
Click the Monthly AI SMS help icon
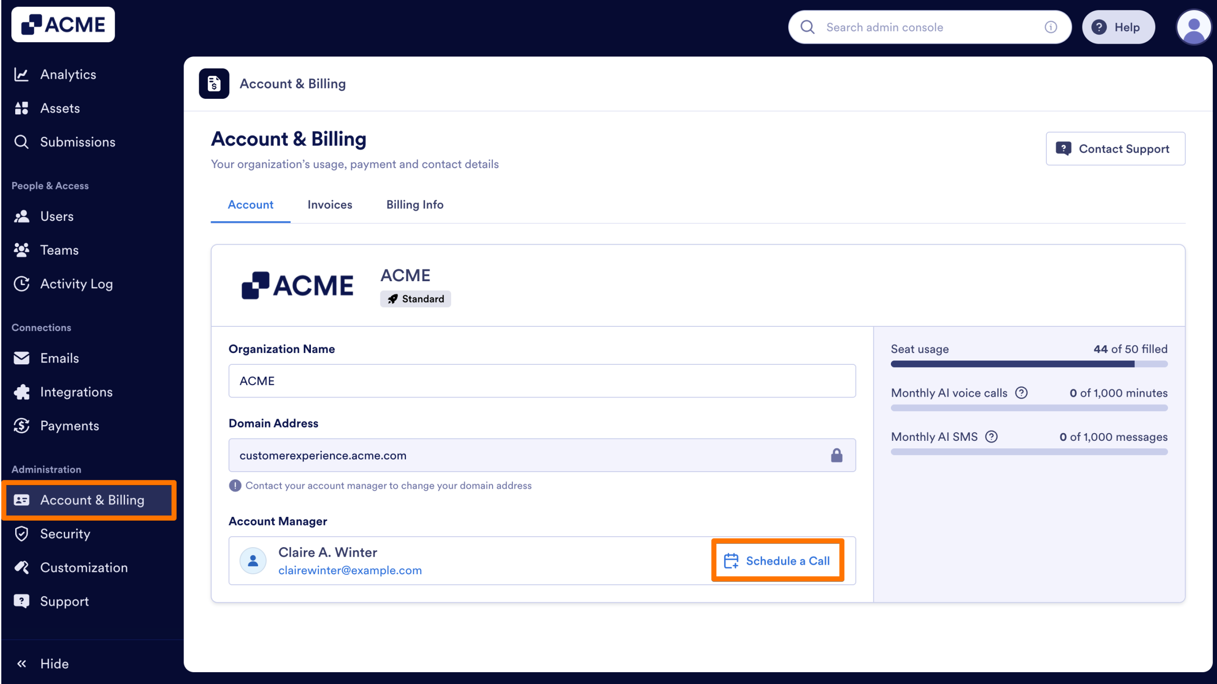tap(991, 437)
